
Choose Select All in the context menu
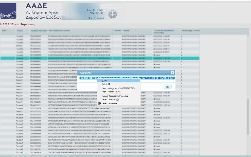[119, 84]
